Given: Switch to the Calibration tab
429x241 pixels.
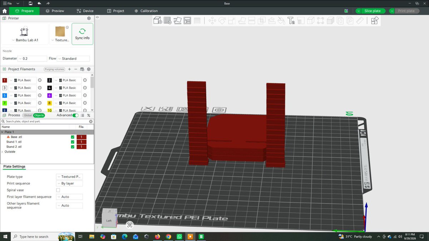Looking at the screenshot, I should point(146,11).
